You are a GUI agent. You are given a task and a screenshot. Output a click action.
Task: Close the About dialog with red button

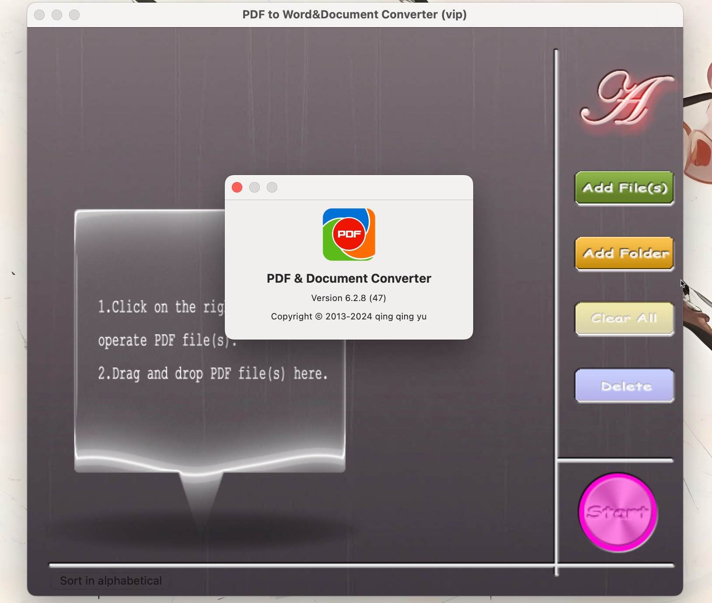(237, 187)
